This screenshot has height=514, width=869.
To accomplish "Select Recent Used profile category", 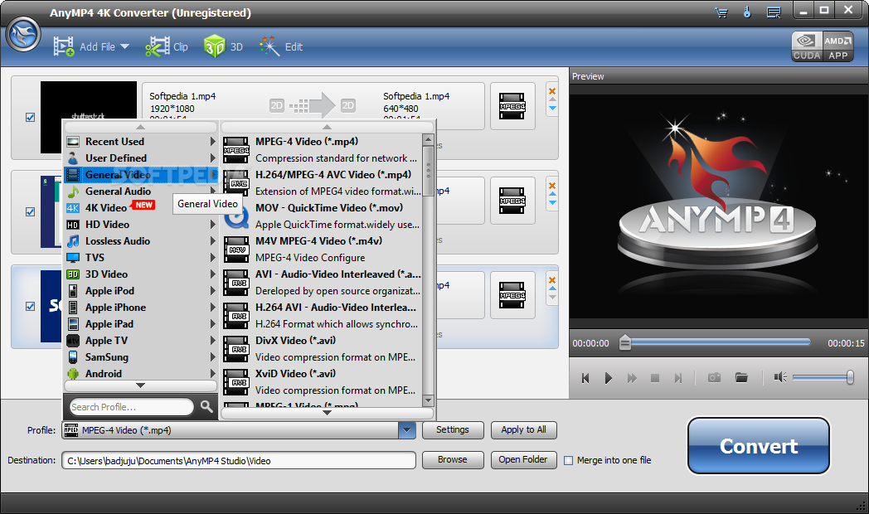I will [141, 142].
